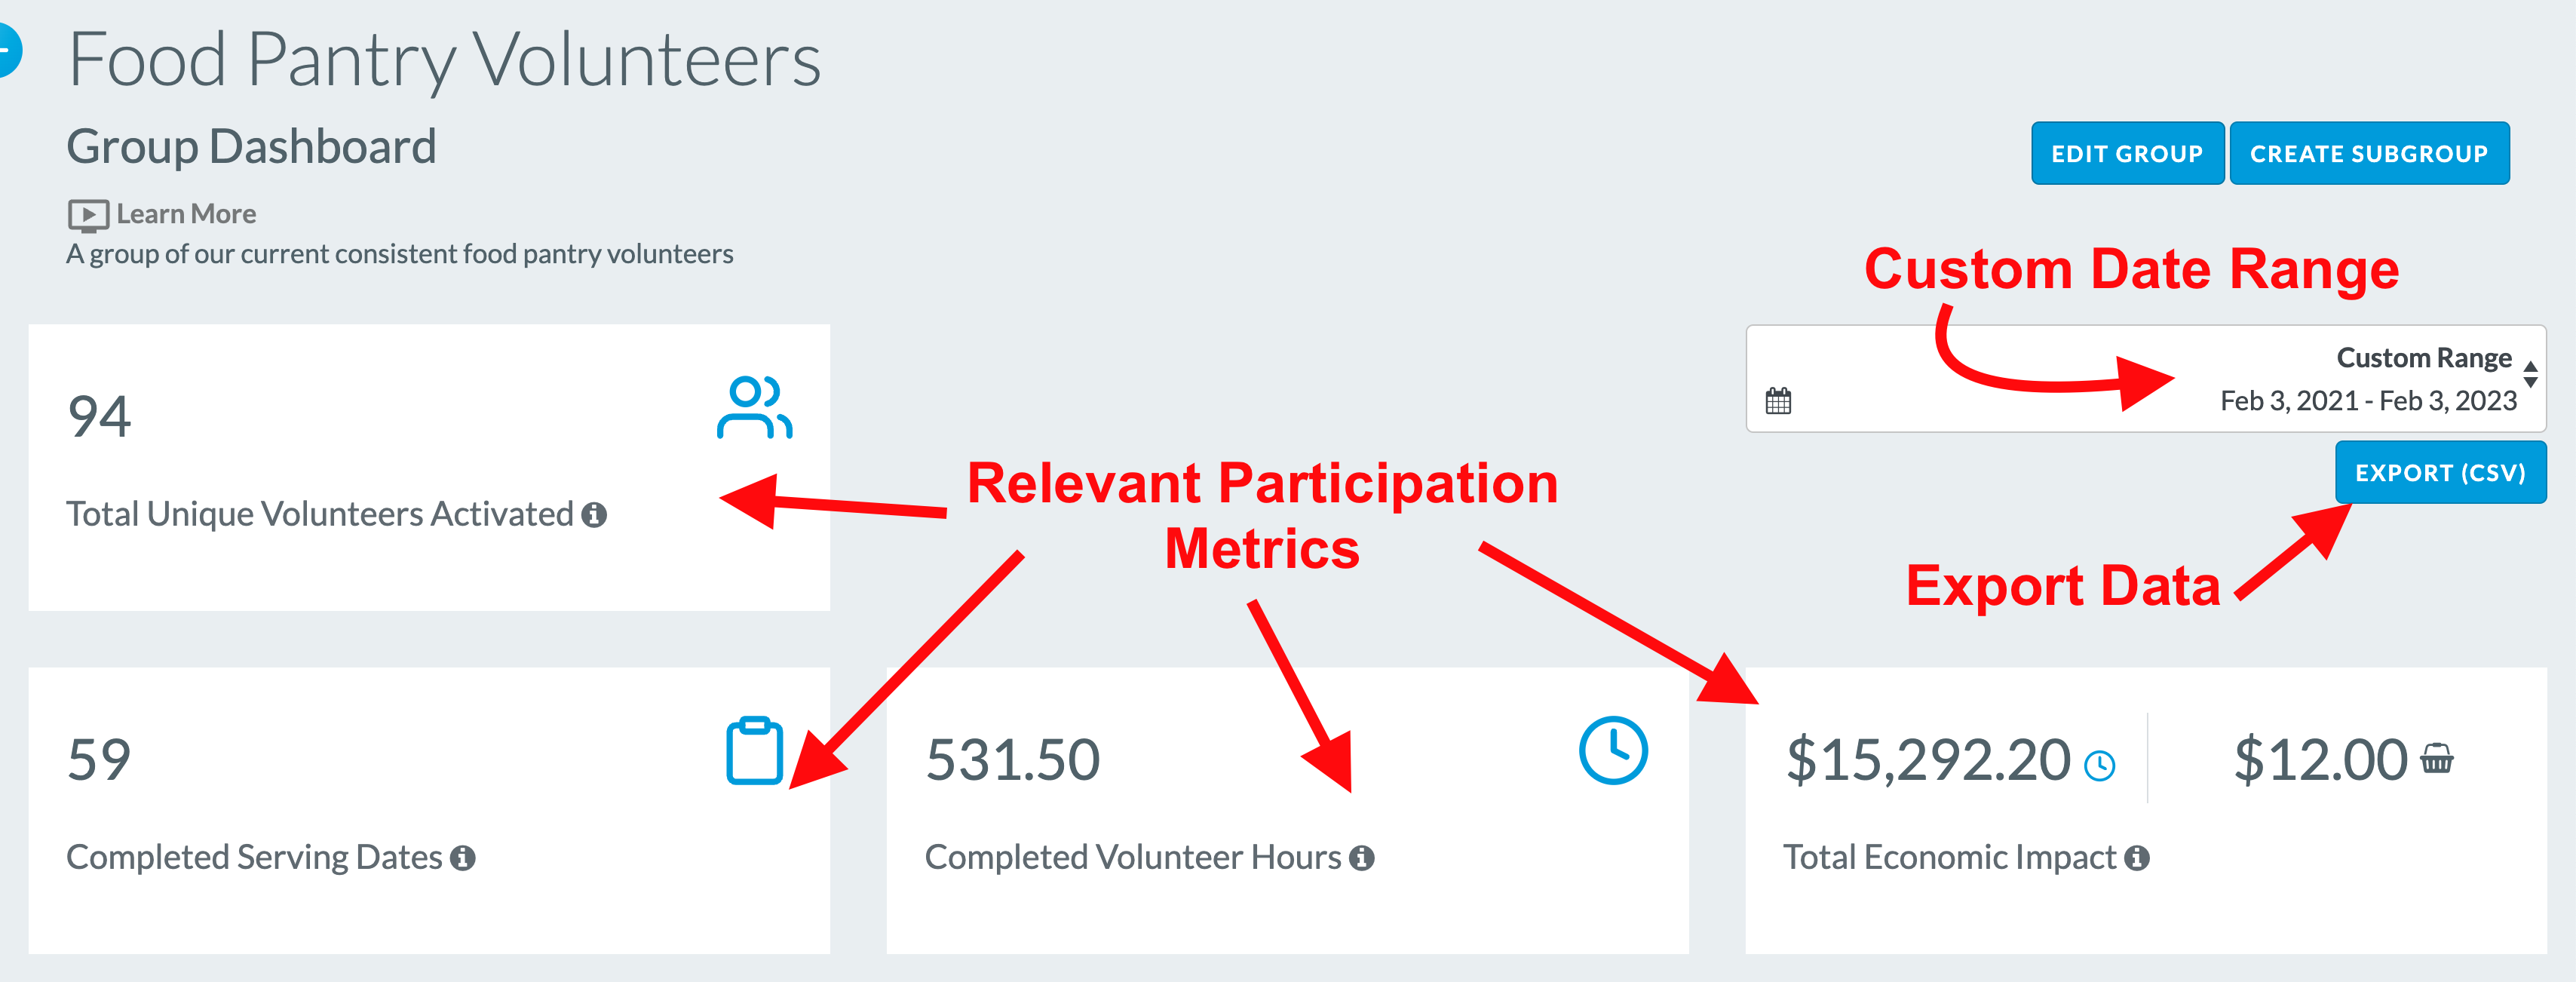Click the clipboard icon on serving dates card
The width and height of the screenshot is (2576, 982).
(755, 750)
